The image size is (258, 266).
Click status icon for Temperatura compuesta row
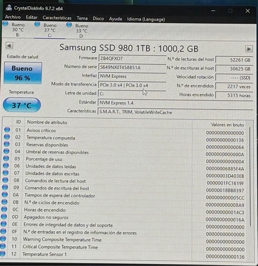point(7,137)
